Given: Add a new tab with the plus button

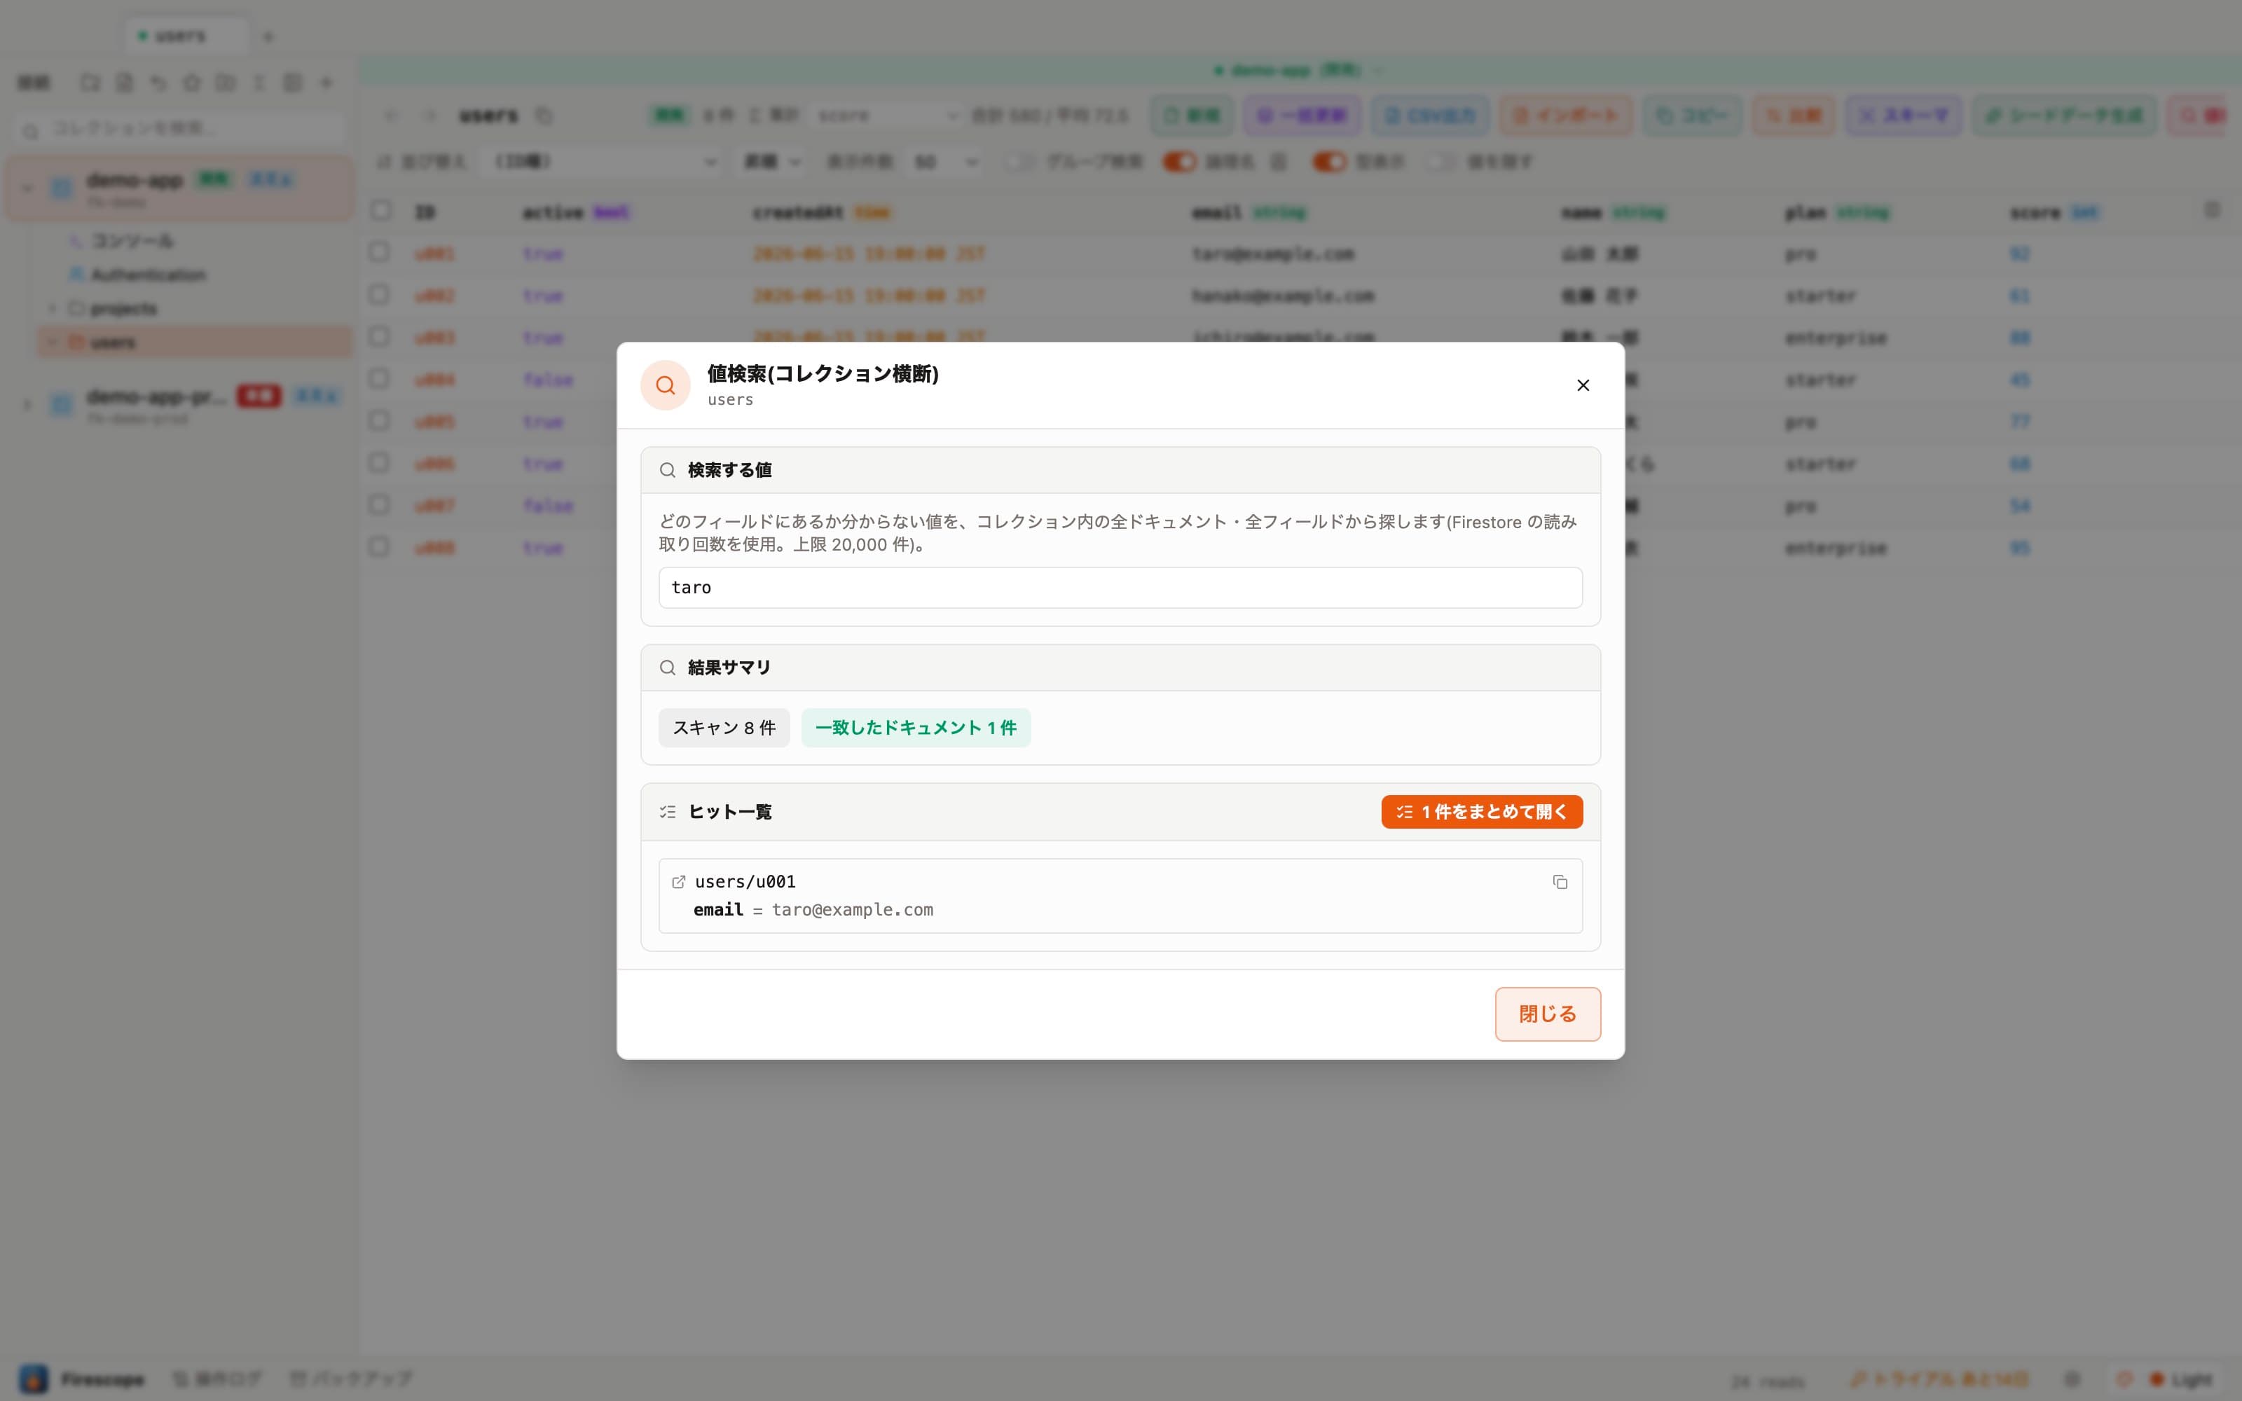Looking at the screenshot, I should tap(268, 37).
